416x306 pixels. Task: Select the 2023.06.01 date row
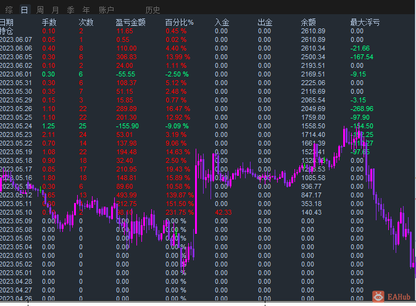point(15,74)
